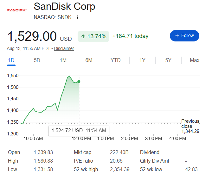Open the three-dot options menu beside SNDK
This screenshot has width=205, height=174.
(x=78, y=17)
